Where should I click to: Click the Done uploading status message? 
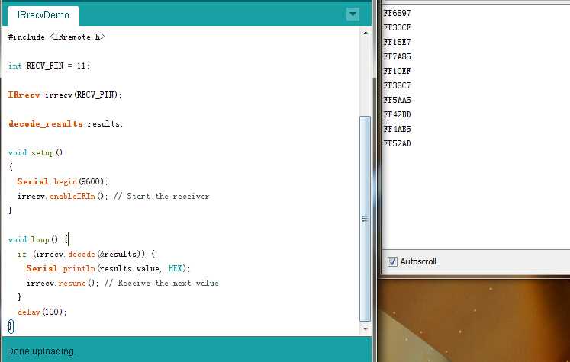click(41, 351)
